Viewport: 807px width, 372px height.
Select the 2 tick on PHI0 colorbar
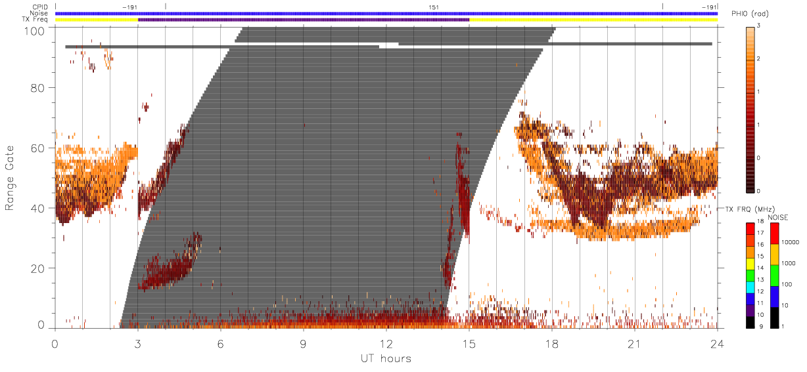(760, 60)
